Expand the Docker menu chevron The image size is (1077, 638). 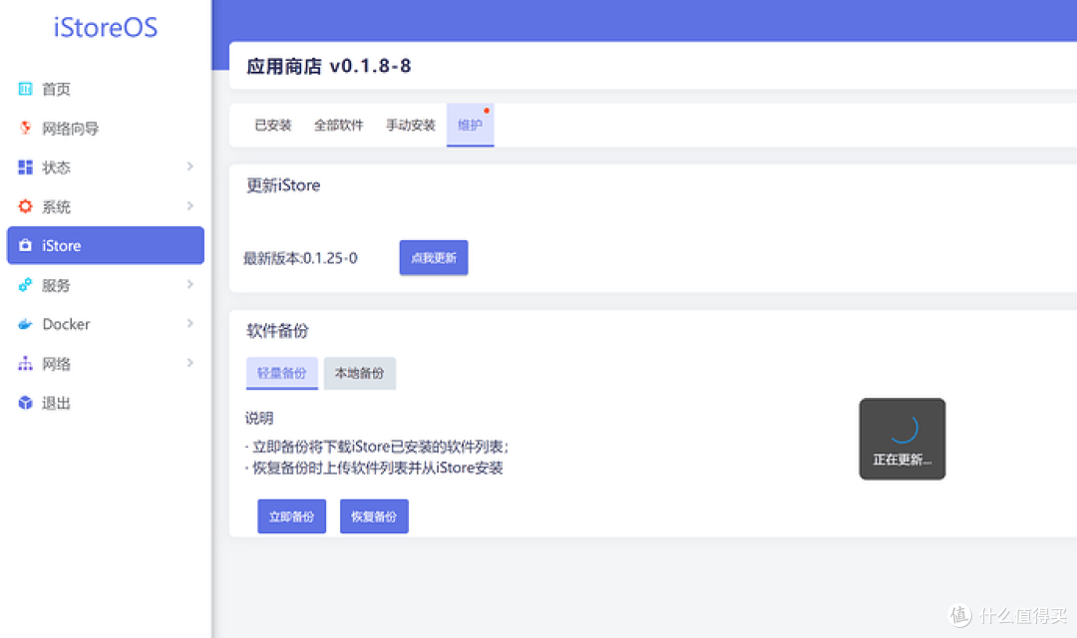(x=190, y=323)
